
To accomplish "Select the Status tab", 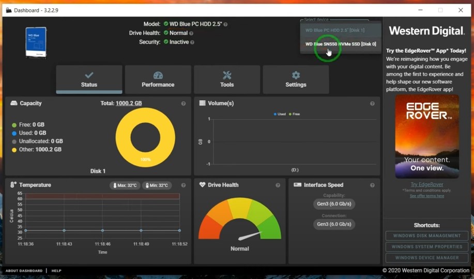I will tap(89, 80).
